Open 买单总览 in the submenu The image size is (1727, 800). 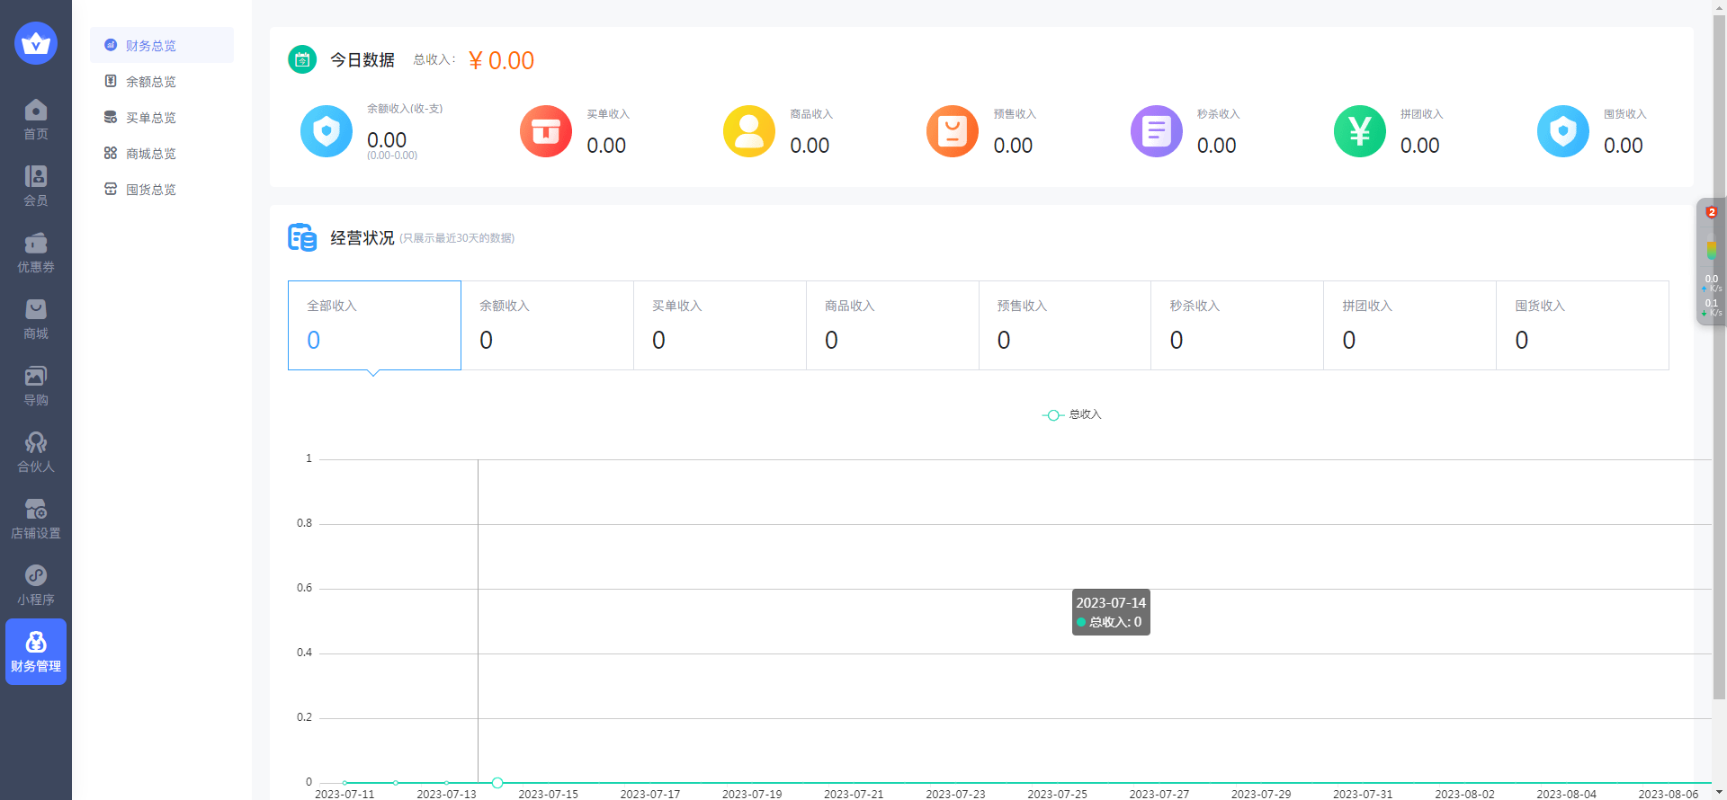pos(151,118)
